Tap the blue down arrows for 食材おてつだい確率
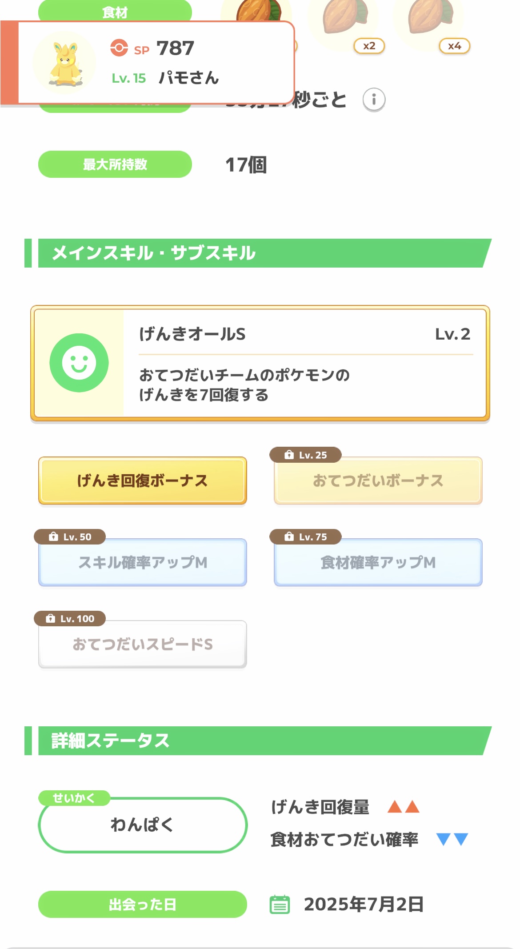Screen dimensions: 520x949 coord(452,839)
